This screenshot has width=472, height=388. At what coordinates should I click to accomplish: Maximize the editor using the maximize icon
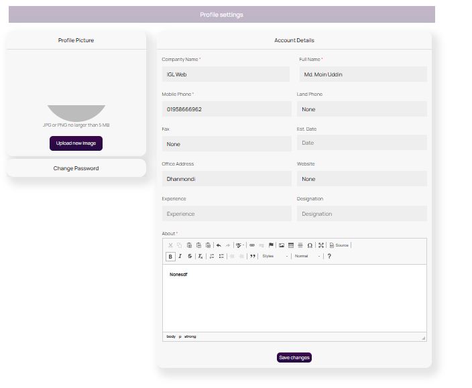click(321, 245)
